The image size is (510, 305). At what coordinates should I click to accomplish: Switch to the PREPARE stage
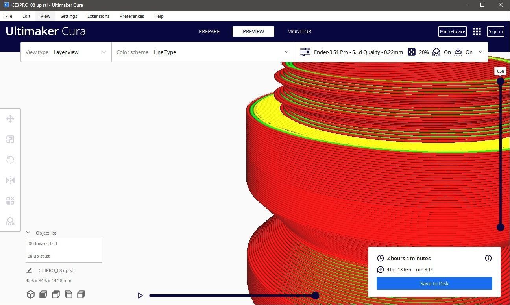(209, 31)
